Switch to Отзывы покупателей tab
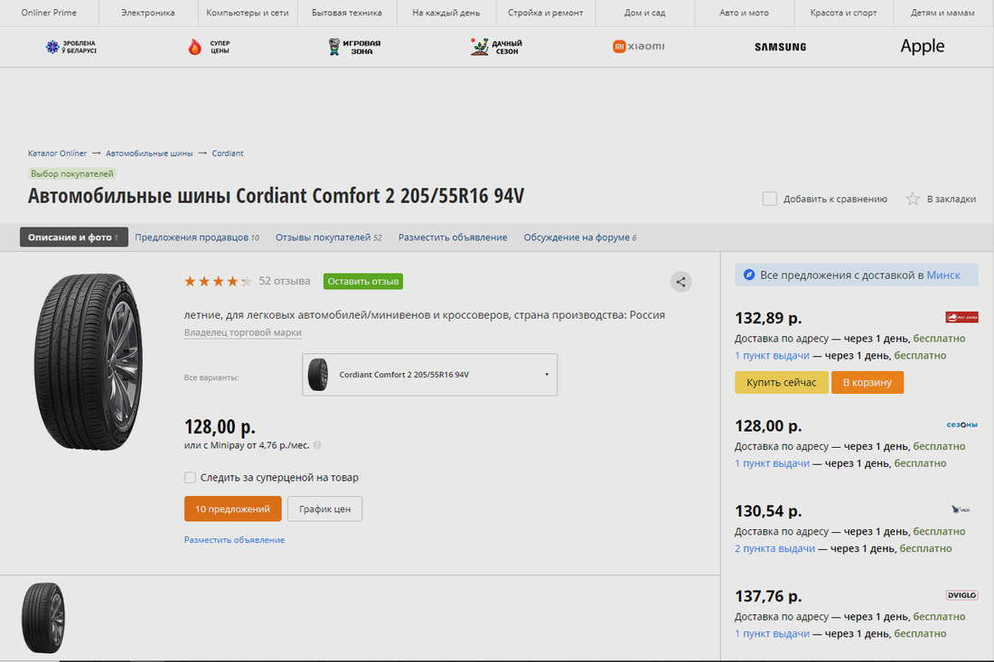This screenshot has height=662, width=994. (x=328, y=237)
